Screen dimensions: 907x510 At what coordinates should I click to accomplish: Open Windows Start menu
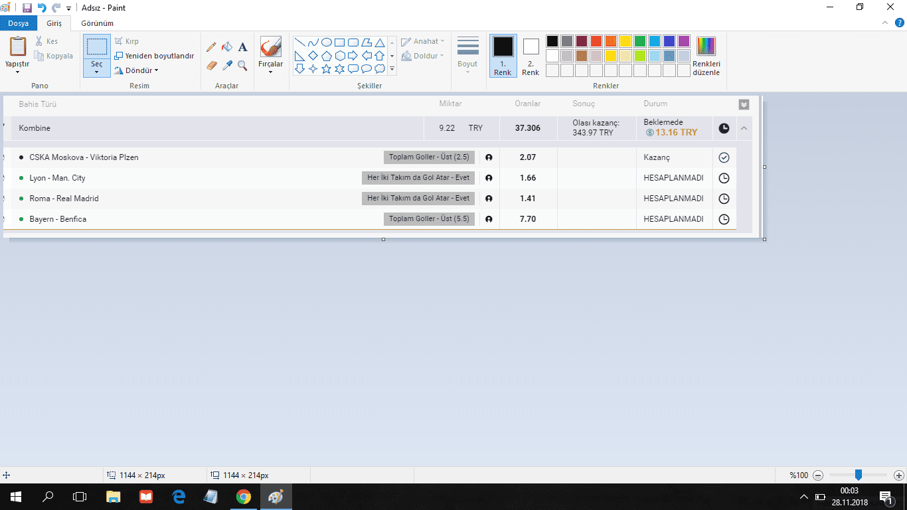(x=16, y=496)
